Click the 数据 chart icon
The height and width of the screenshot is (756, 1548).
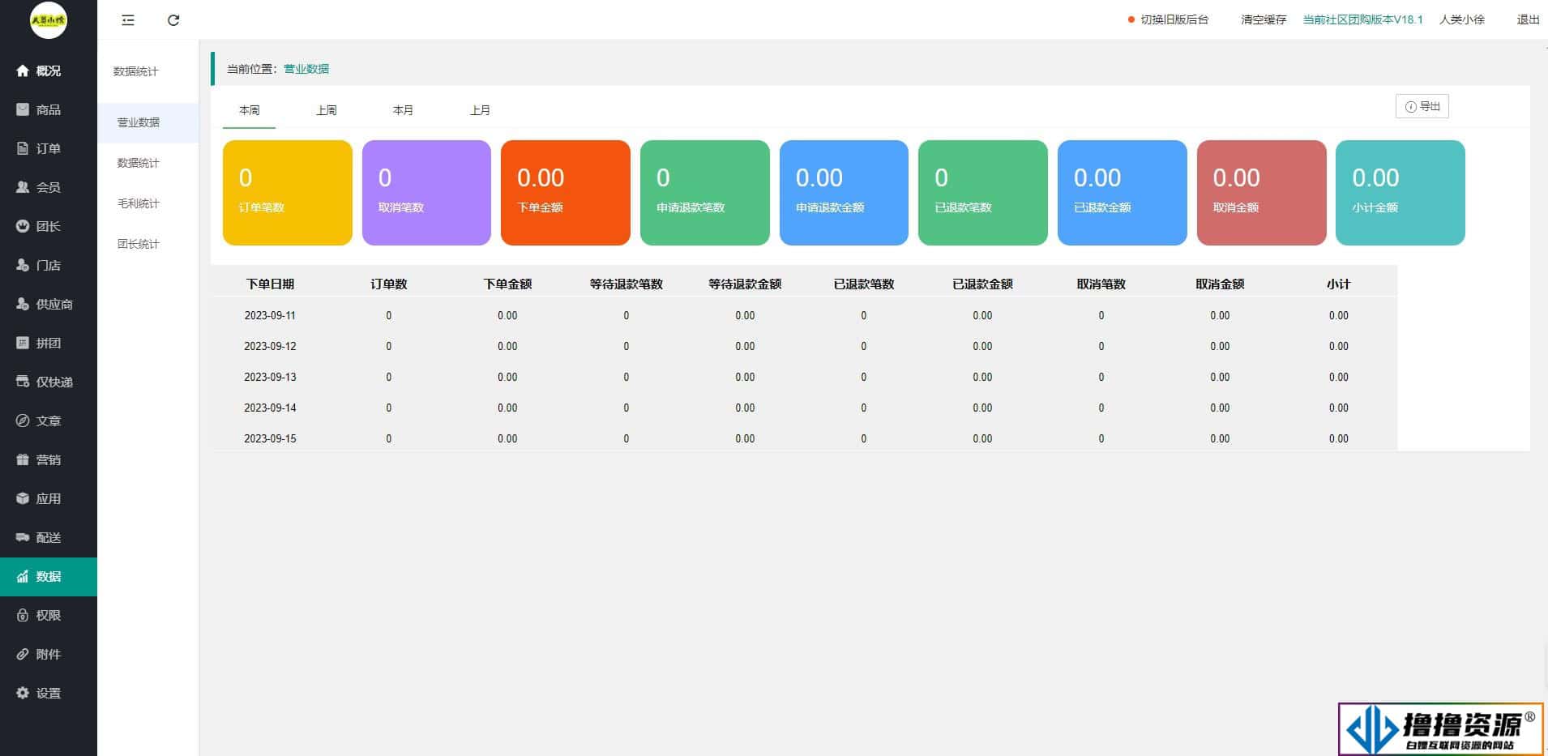click(23, 576)
